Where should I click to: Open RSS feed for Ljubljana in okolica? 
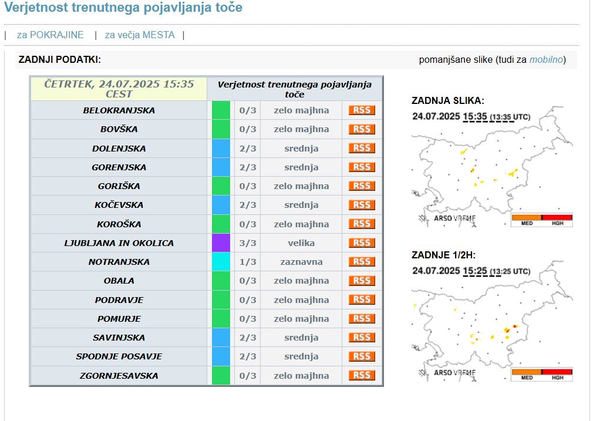[x=362, y=243]
